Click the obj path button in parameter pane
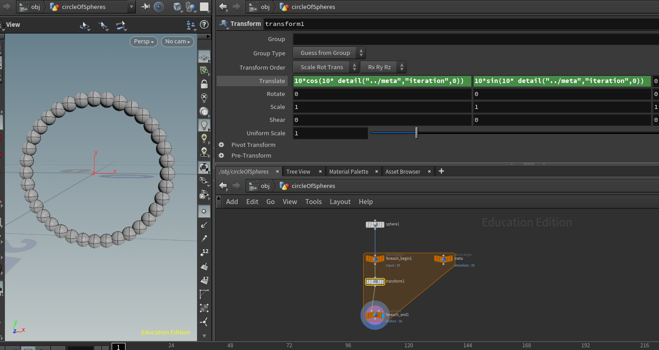 pyautogui.click(x=260, y=7)
